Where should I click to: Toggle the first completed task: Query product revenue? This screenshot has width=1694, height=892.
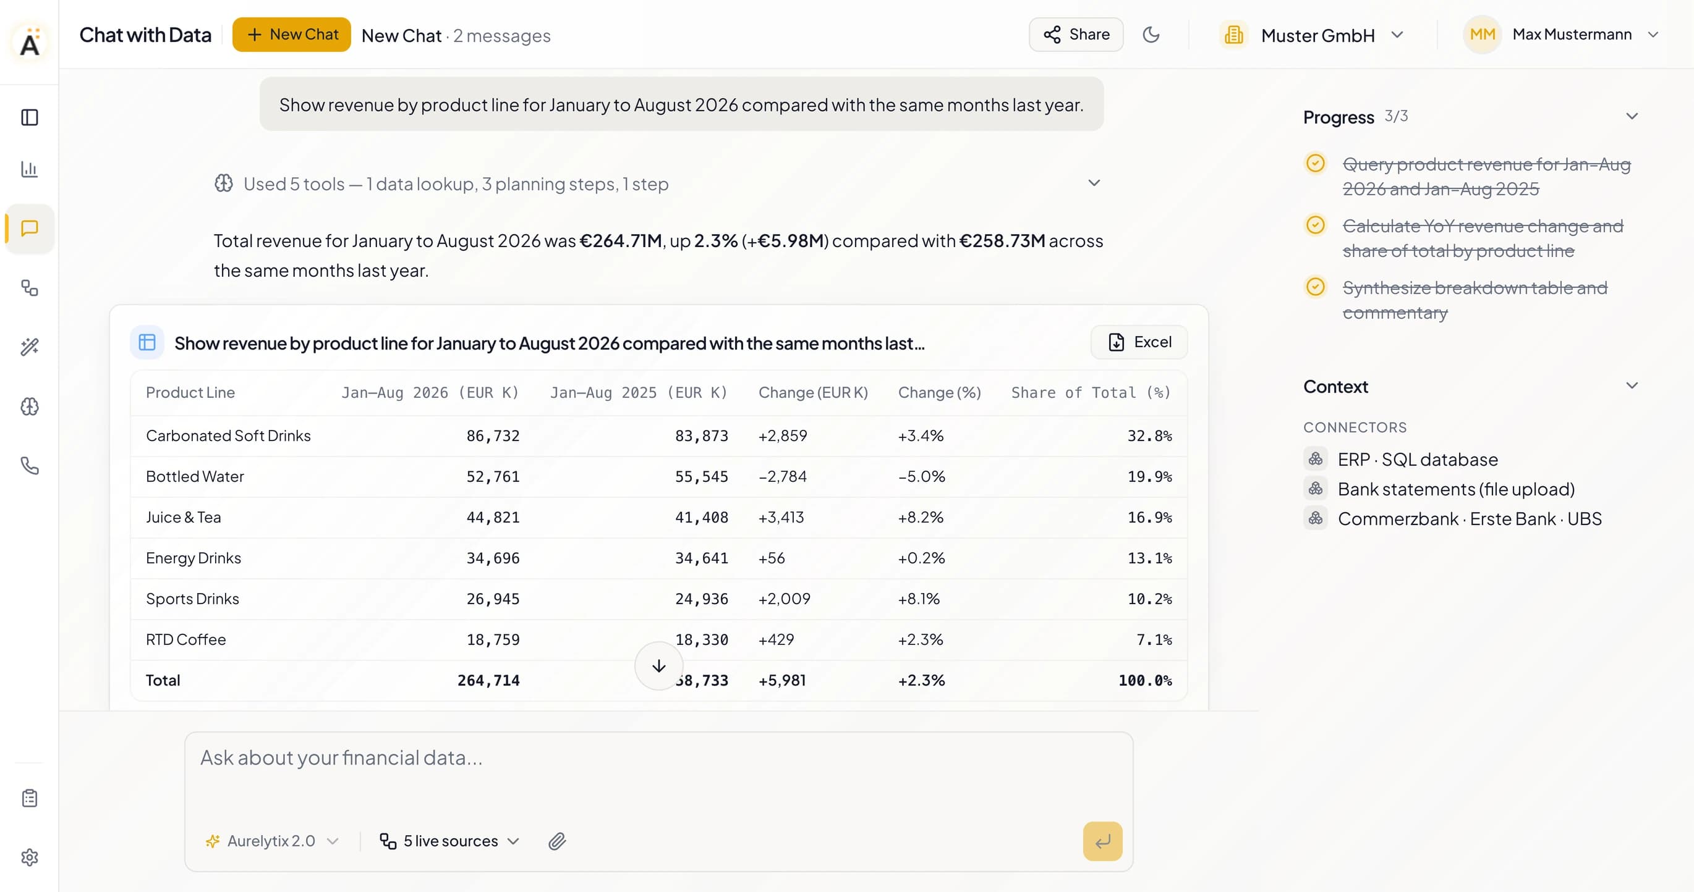(1315, 163)
